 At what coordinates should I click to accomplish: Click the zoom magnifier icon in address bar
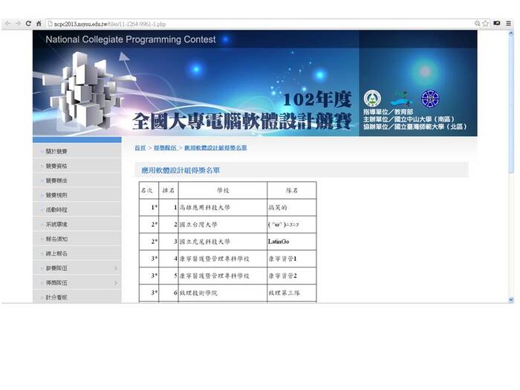click(x=477, y=23)
